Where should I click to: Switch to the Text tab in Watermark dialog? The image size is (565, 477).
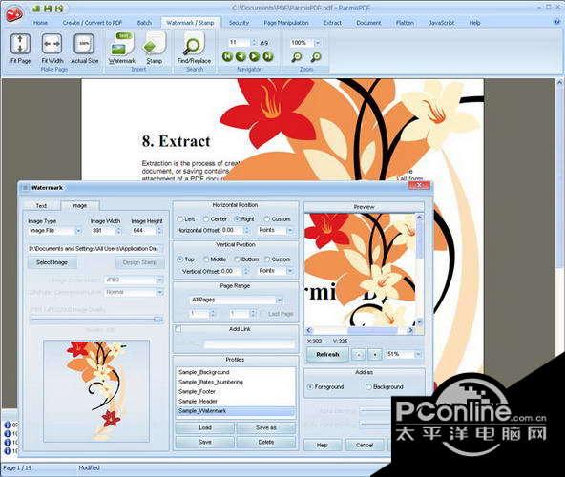(41, 206)
